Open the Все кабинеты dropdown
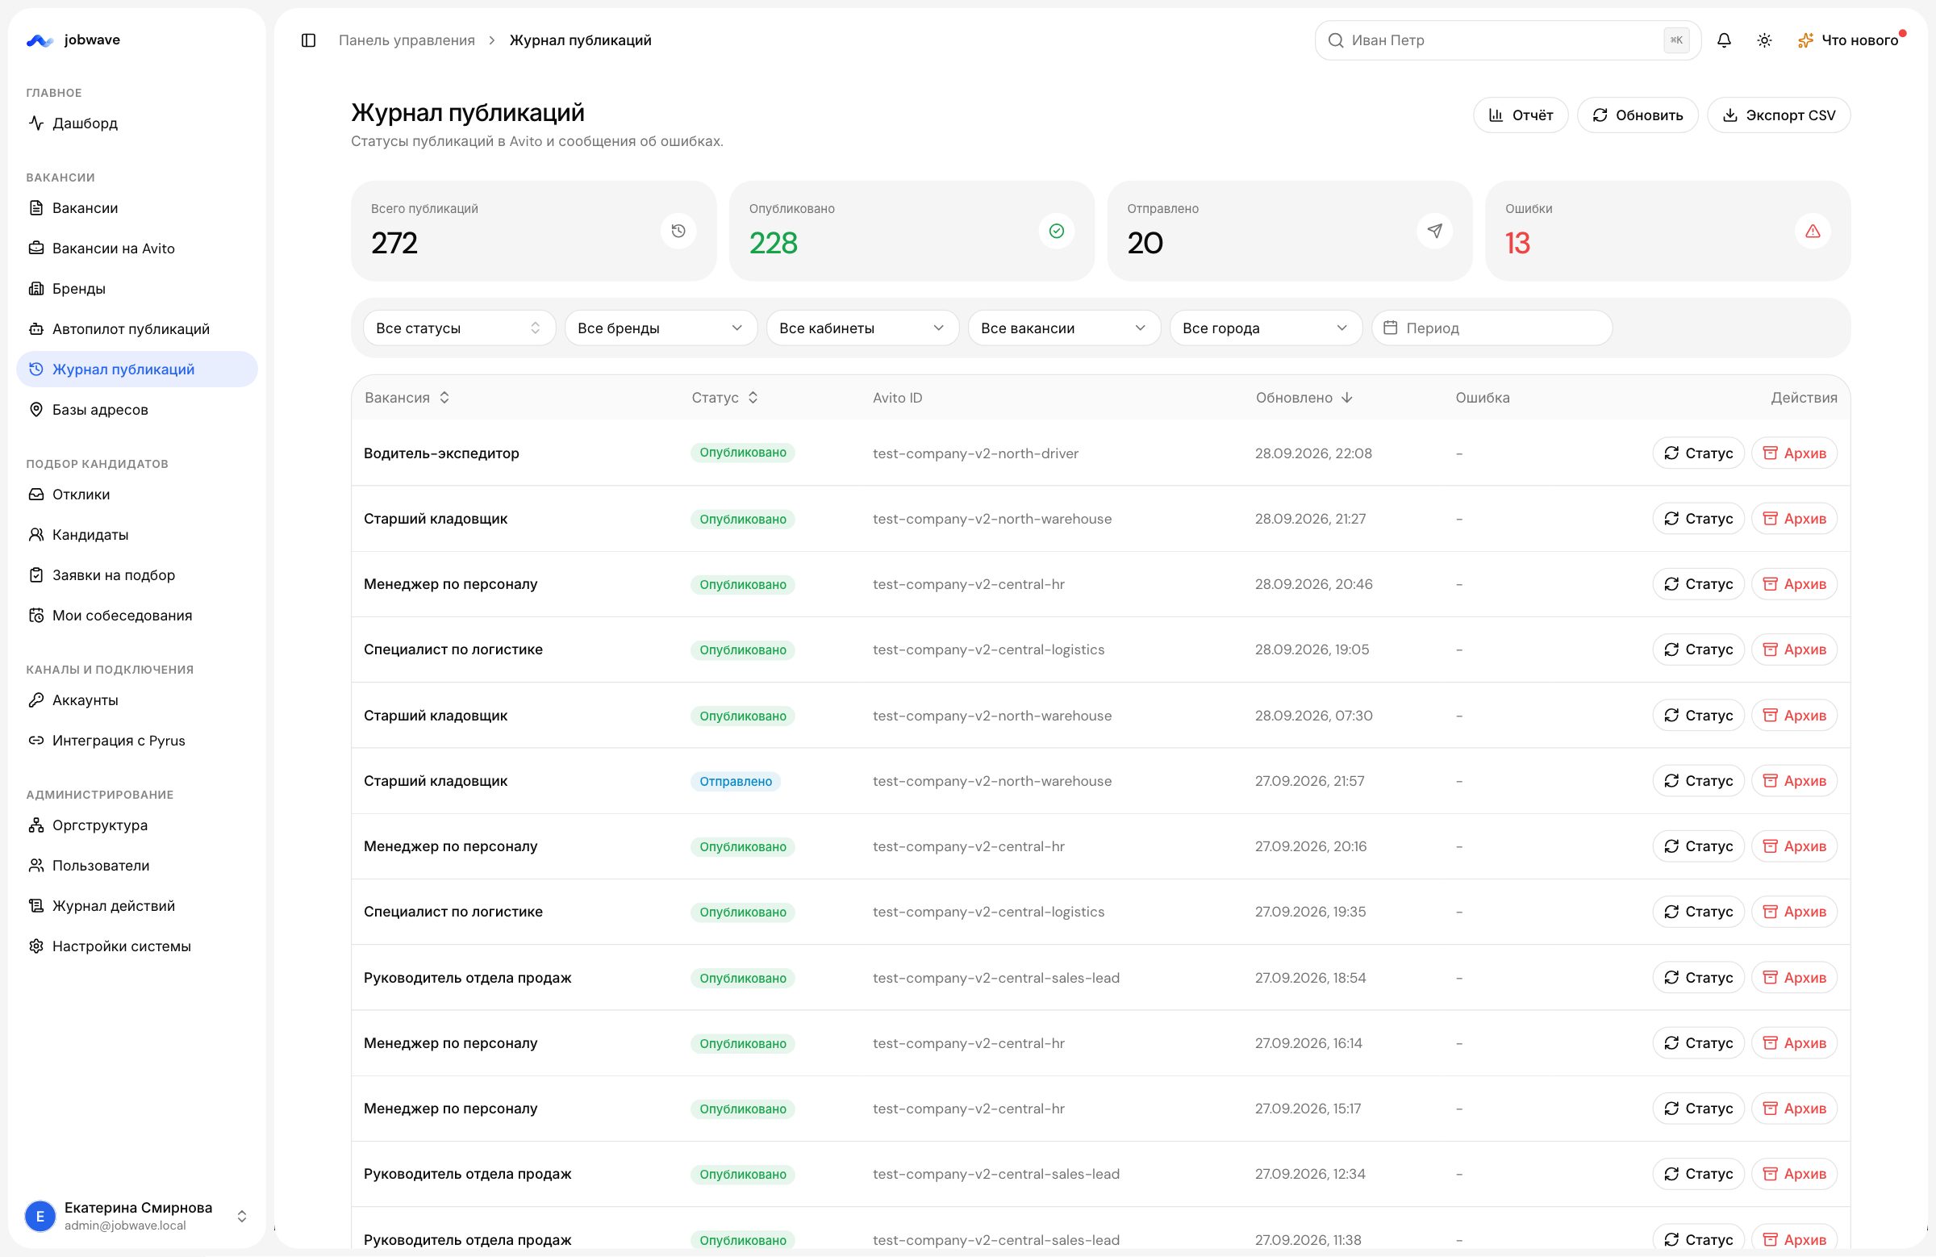The height and width of the screenshot is (1257, 1936). 862,328
